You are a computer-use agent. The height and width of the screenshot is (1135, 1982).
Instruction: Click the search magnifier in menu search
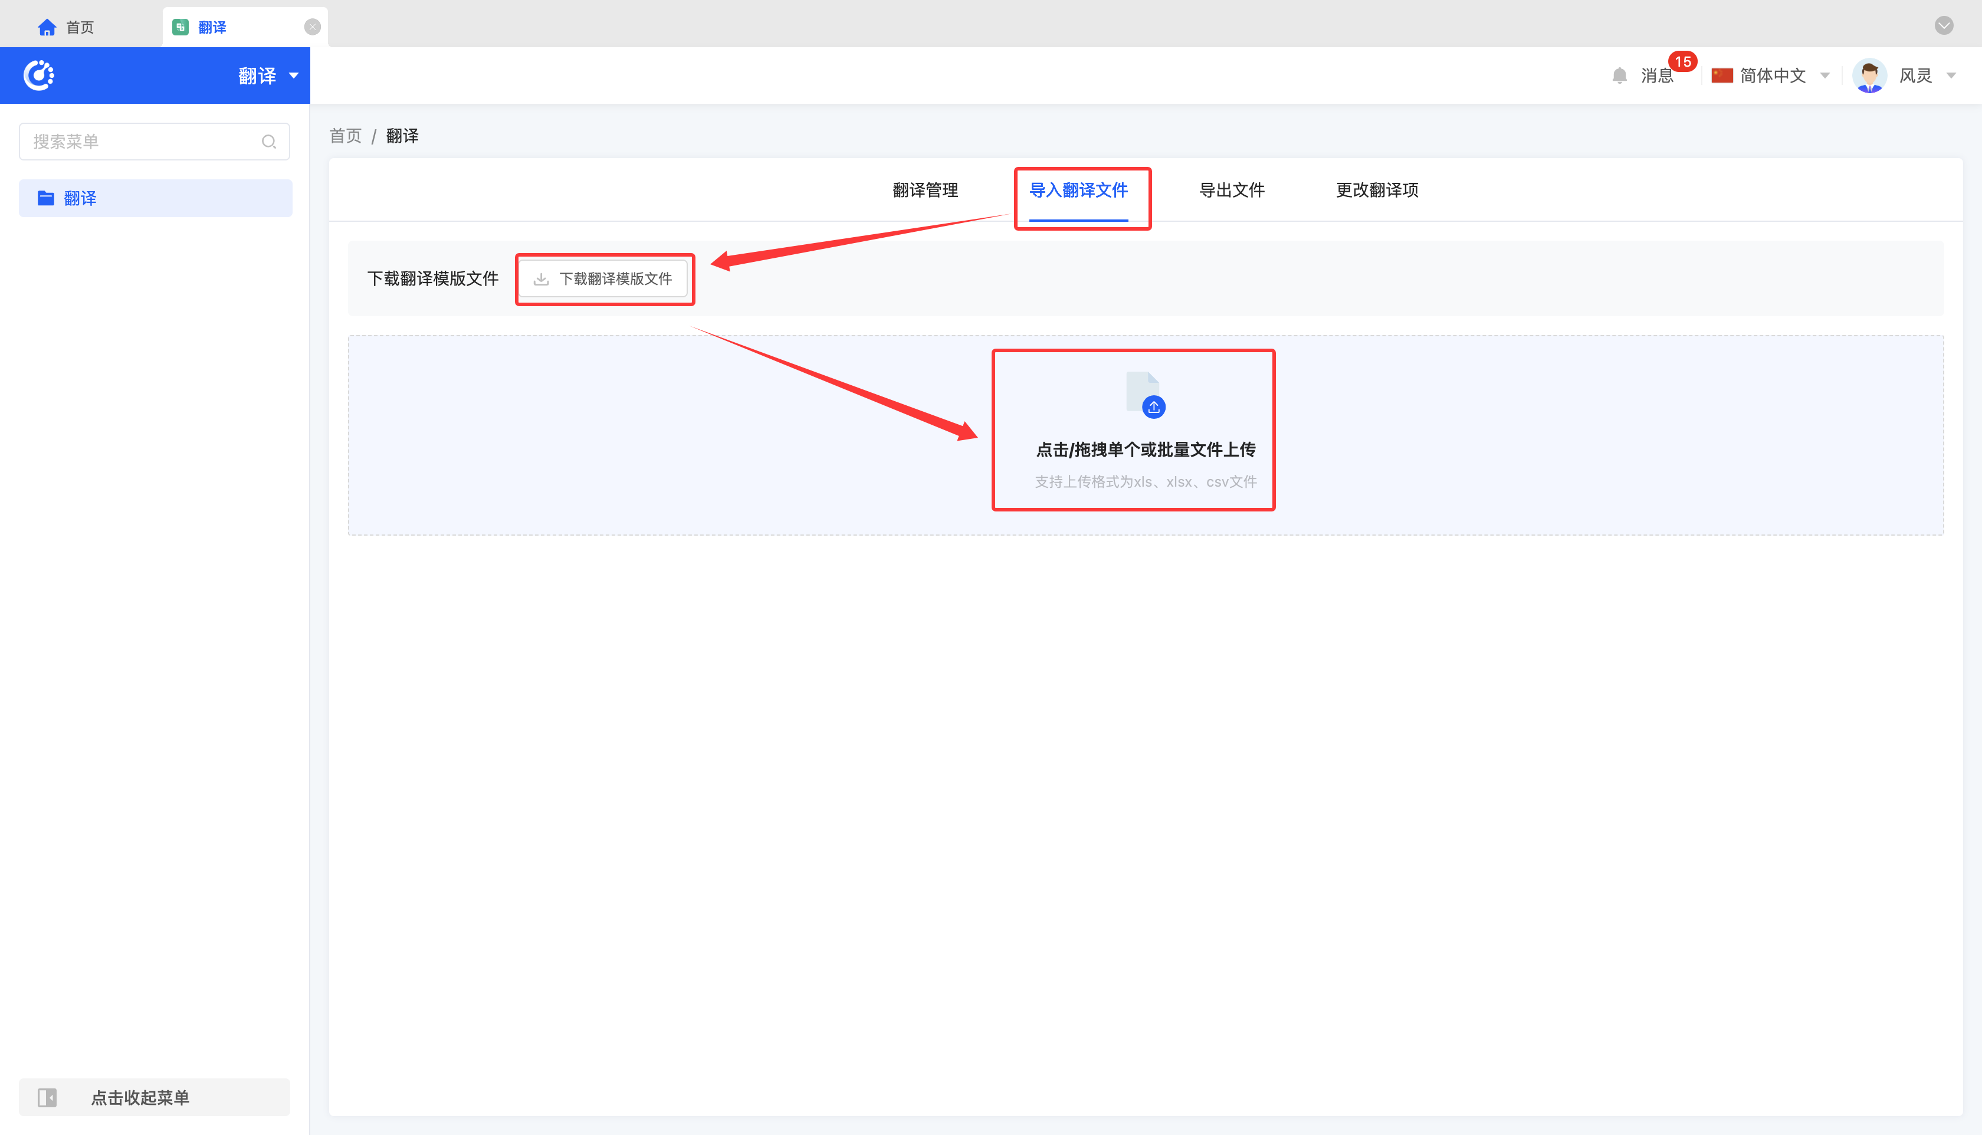click(x=269, y=142)
